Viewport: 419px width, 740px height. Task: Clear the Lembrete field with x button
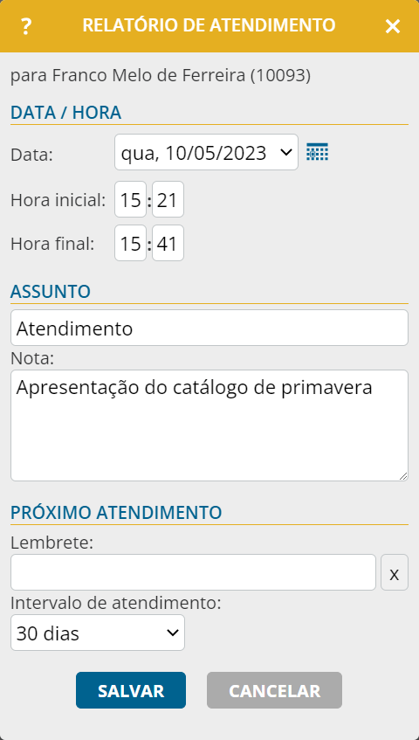[395, 572]
